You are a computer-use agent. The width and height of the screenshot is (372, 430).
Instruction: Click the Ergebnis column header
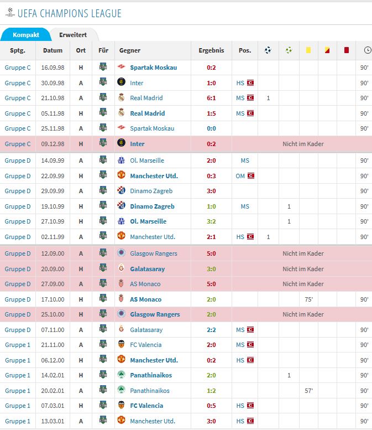point(211,50)
